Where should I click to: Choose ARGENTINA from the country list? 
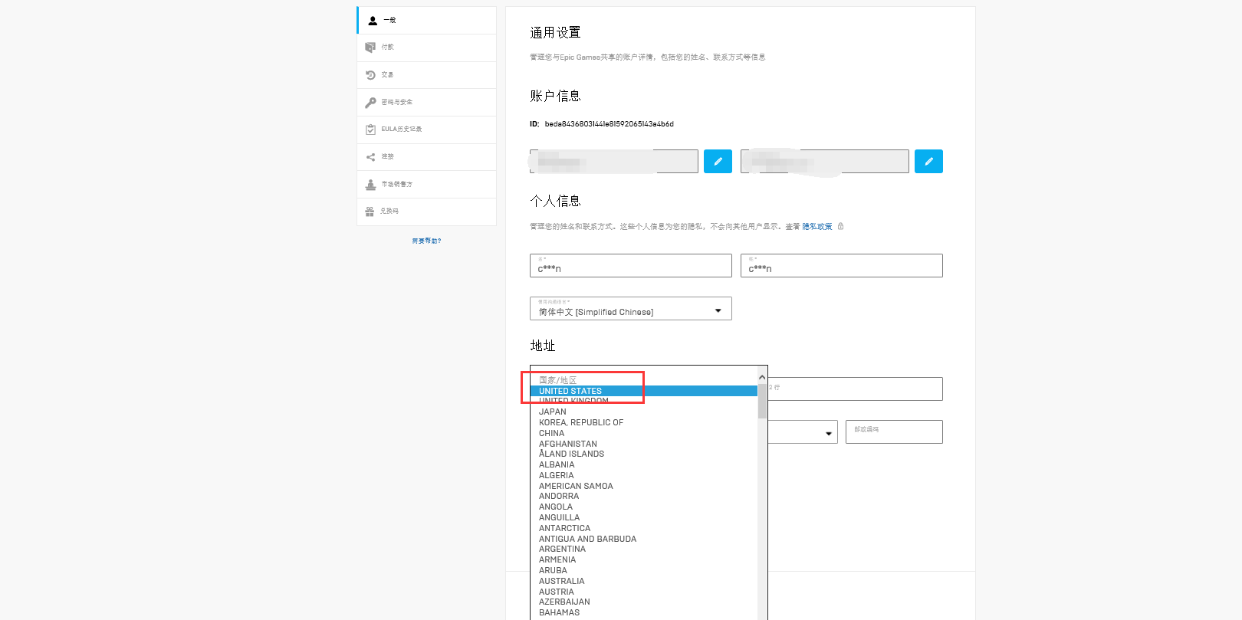coord(644,549)
